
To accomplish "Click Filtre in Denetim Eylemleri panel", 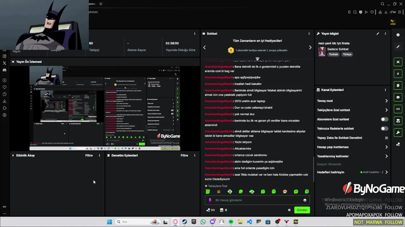I will 184,155.
